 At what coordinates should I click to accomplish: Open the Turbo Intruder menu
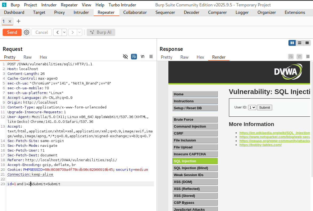(x=122, y=5)
